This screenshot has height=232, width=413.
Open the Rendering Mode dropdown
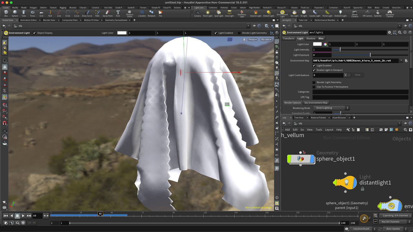(x=332, y=108)
